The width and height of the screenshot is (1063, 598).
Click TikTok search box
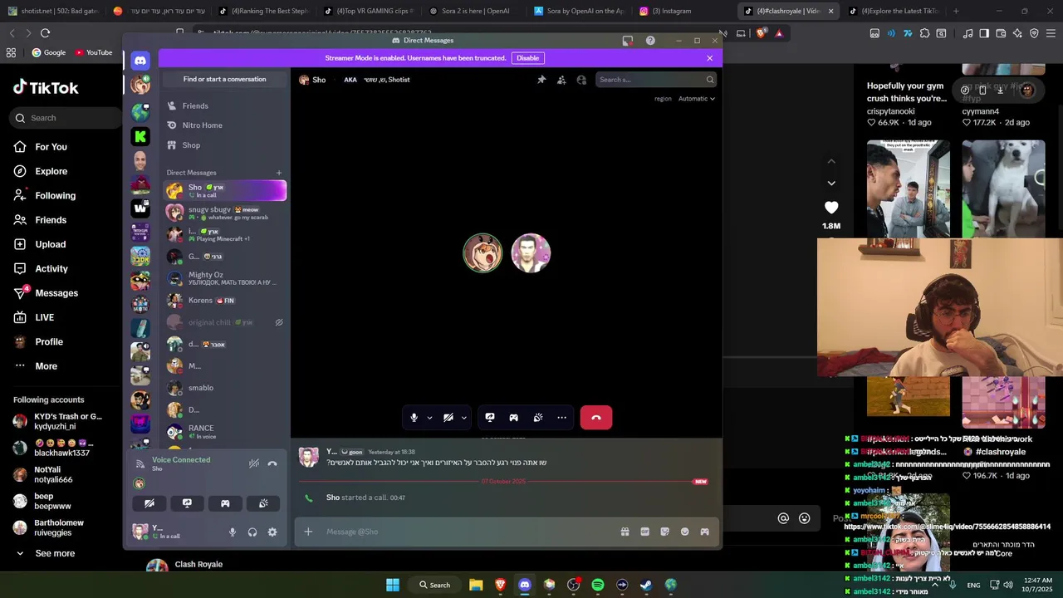pyautogui.click(x=66, y=118)
